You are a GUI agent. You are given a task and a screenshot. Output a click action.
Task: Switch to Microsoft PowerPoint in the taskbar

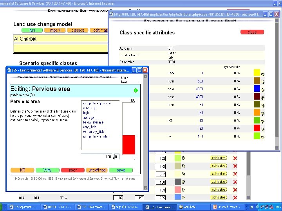pos(228,207)
